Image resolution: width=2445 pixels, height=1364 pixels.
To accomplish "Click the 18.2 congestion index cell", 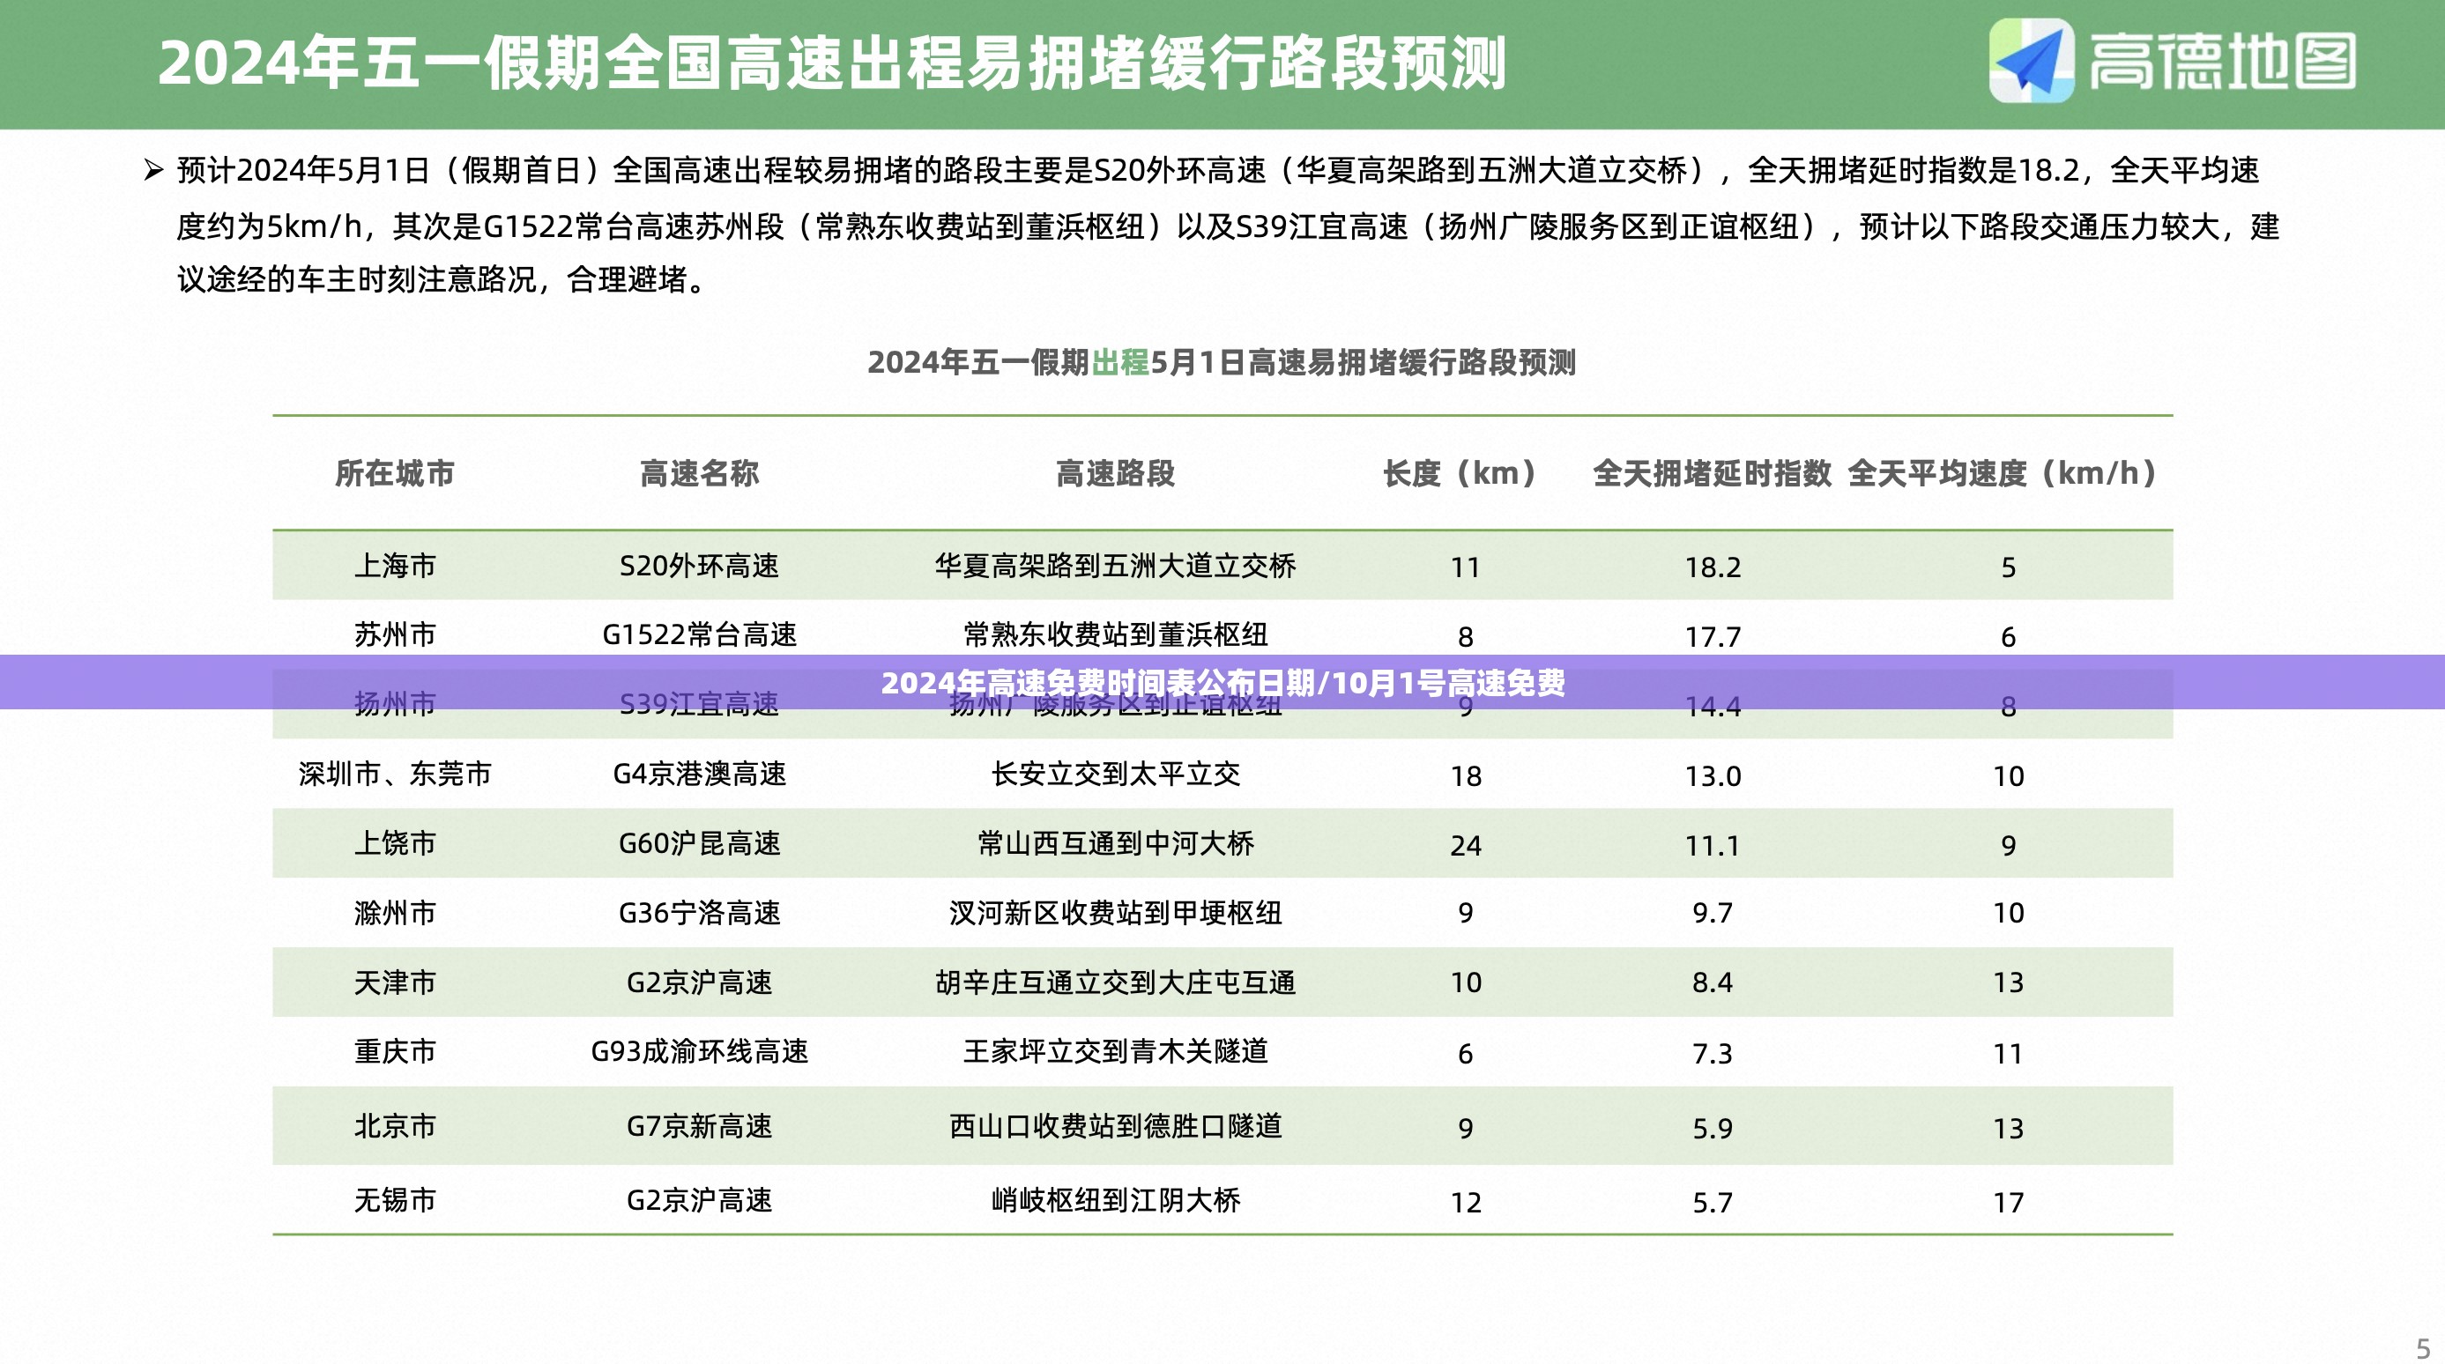I will [x=1713, y=567].
